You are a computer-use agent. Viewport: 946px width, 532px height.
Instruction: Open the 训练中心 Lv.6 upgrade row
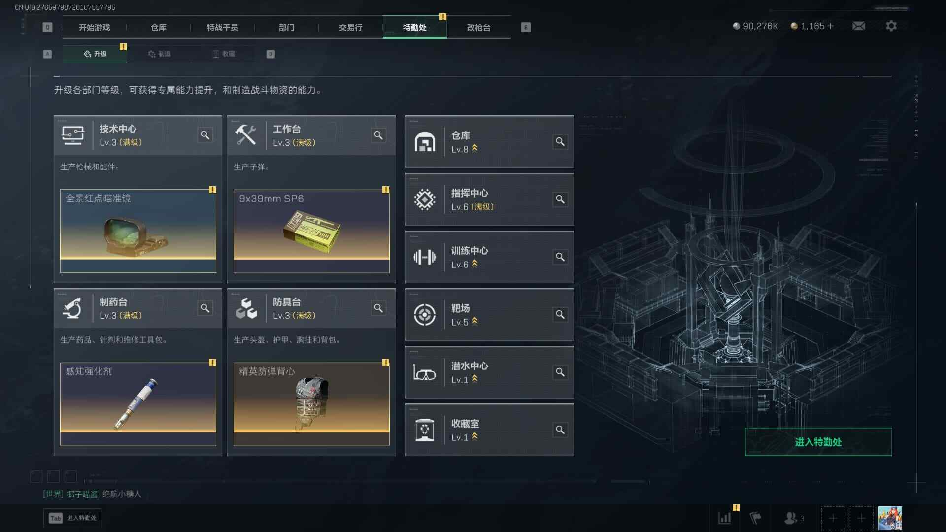tap(489, 257)
